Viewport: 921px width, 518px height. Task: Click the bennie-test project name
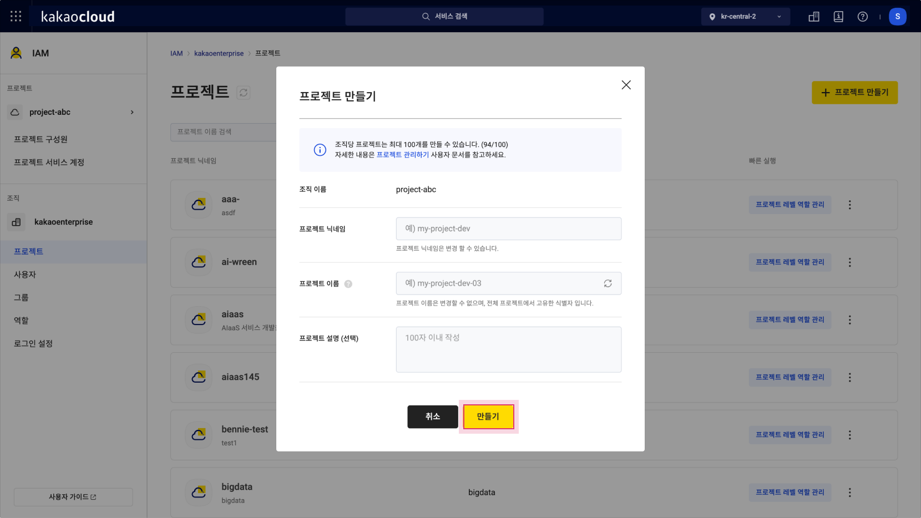245,429
